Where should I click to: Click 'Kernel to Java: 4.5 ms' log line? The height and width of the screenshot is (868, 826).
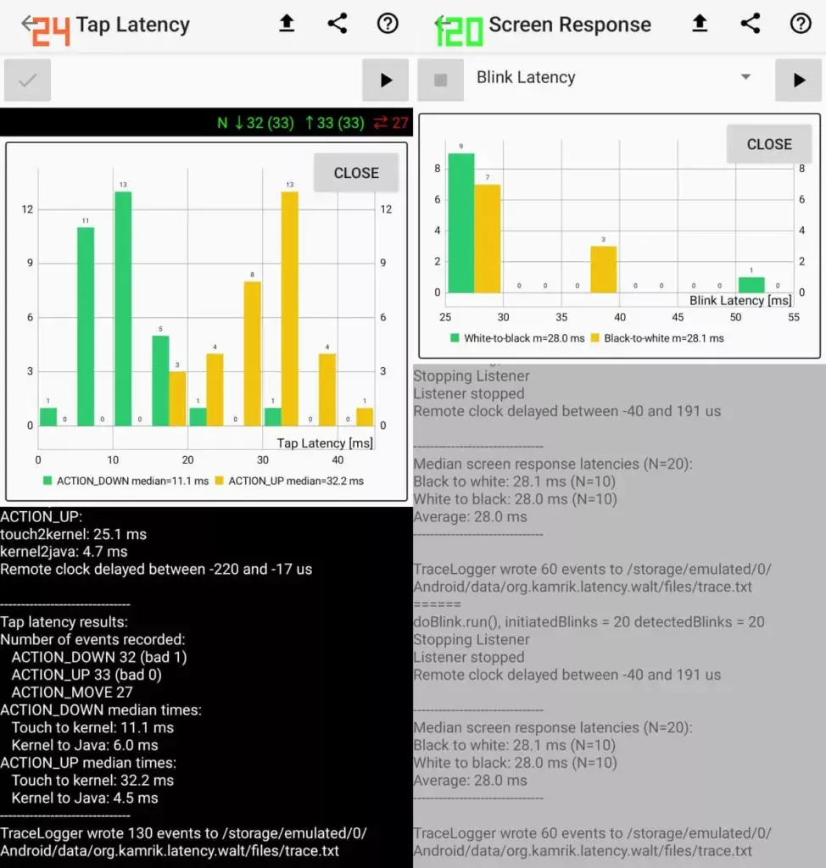[x=85, y=798]
